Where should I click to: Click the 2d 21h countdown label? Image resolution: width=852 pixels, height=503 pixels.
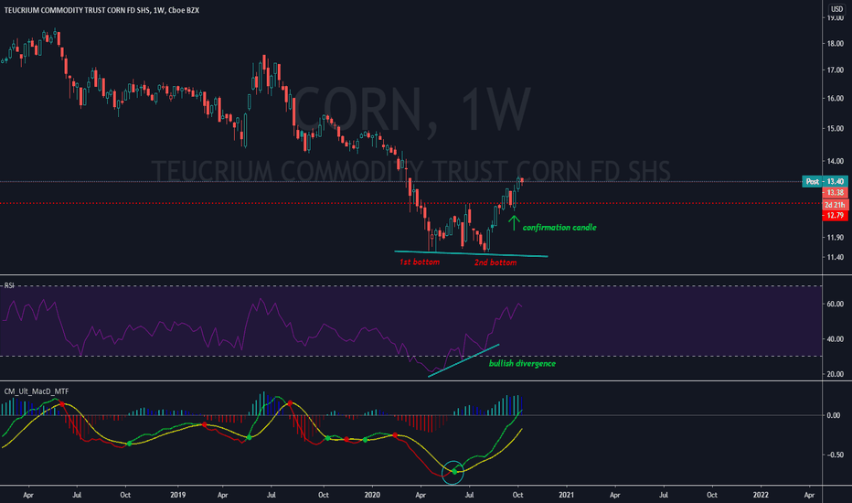pos(836,205)
